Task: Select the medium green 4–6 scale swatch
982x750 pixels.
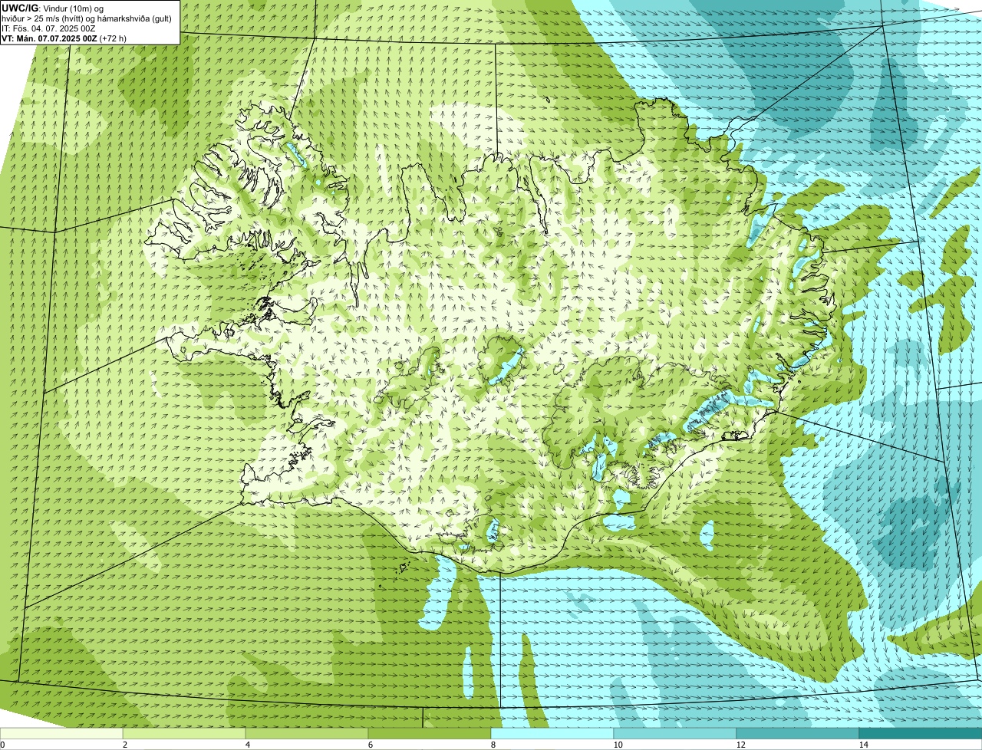Action: coord(307,733)
